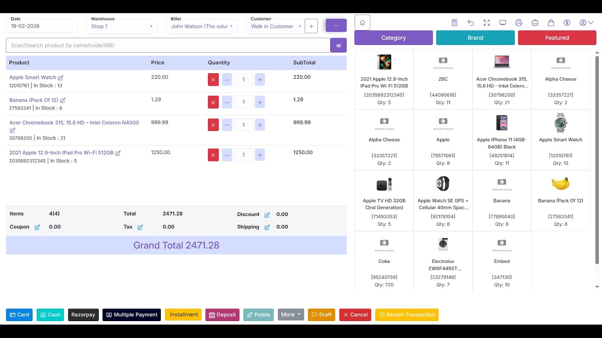Remove Apple Smart Watch from cart
Viewport: 602px width, 338px height.
(213, 80)
